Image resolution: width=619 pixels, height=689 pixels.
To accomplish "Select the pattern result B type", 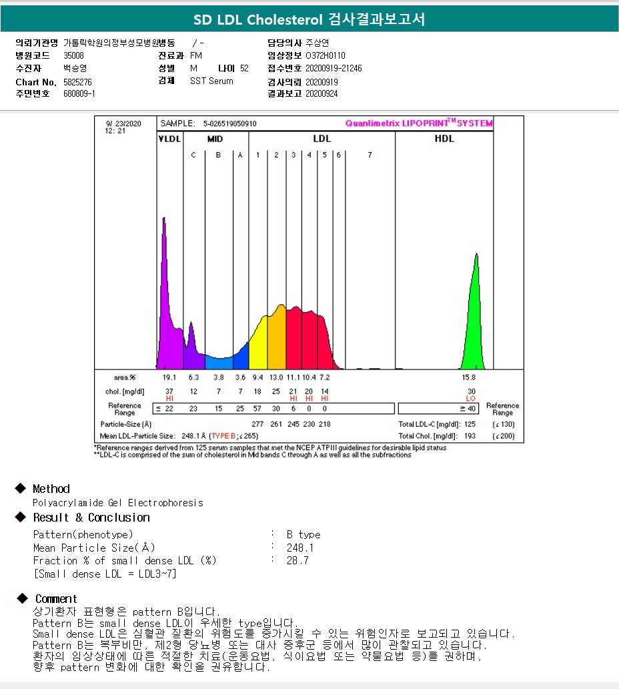I will [x=303, y=535].
